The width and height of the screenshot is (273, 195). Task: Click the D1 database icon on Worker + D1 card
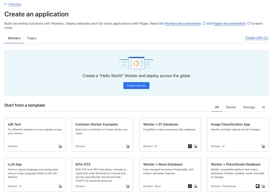coord(190,146)
